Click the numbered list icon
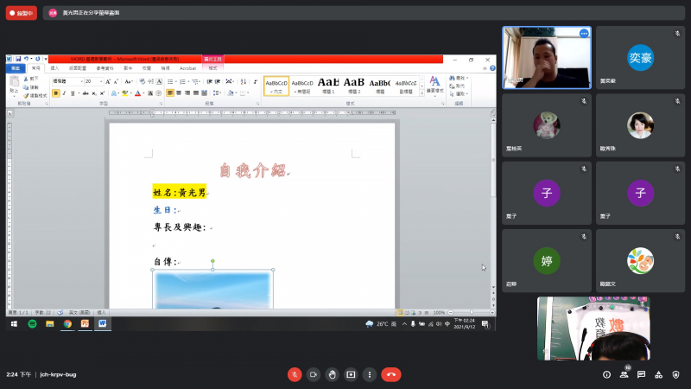This screenshot has width=691, height=389. click(x=182, y=81)
